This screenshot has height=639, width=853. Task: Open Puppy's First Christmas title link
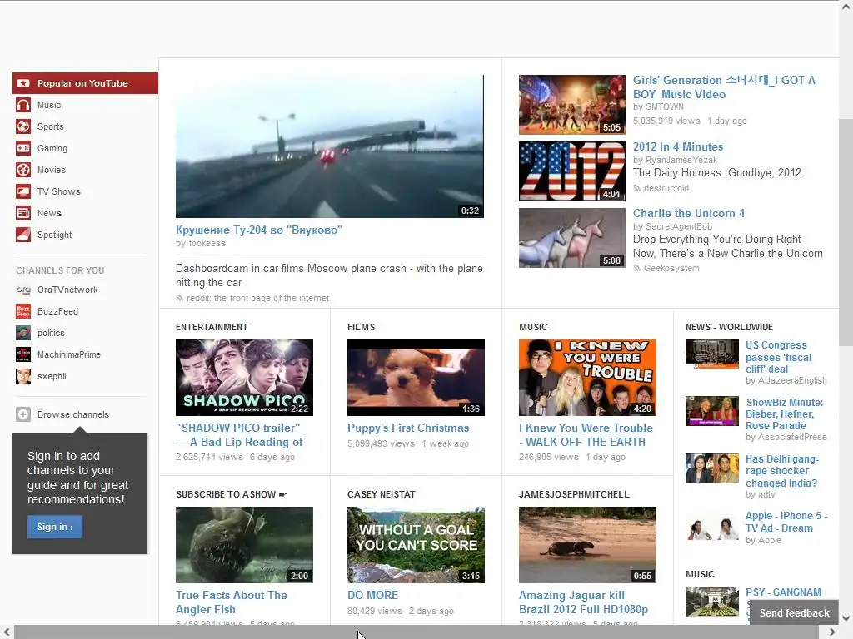[408, 428]
